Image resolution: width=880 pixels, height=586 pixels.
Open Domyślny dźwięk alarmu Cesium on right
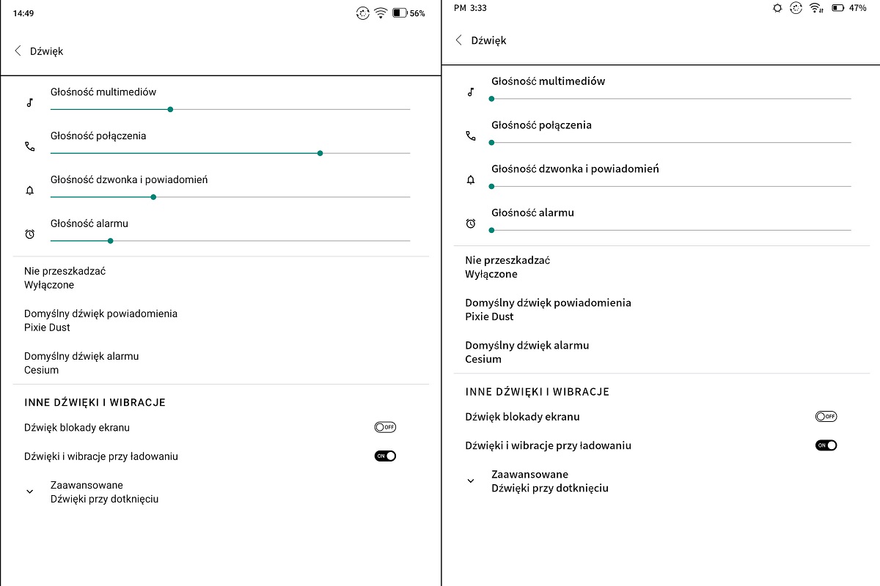pos(661,352)
